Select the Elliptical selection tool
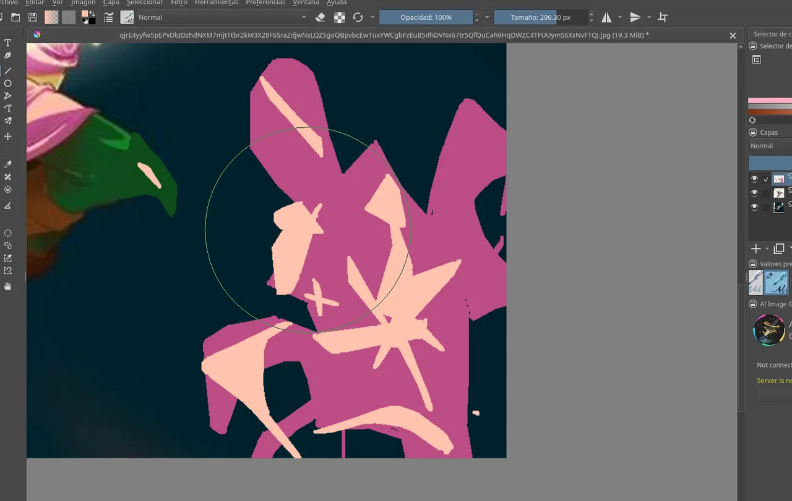Screen dimensions: 792x501 tap(8, 233)
